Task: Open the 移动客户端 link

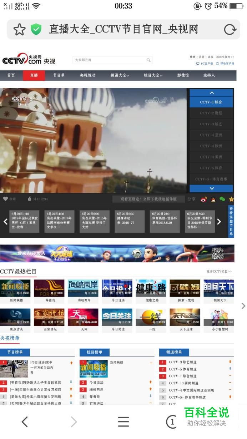Action: 225,64
